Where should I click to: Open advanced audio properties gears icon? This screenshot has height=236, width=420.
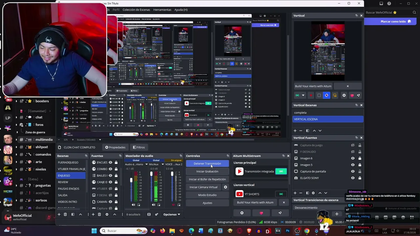point(157,214)
